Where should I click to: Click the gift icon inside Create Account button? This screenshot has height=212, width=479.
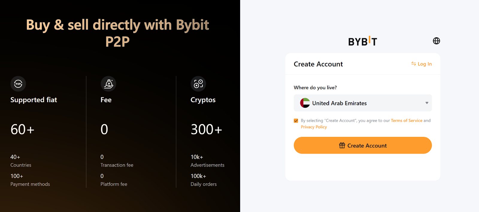342,145
